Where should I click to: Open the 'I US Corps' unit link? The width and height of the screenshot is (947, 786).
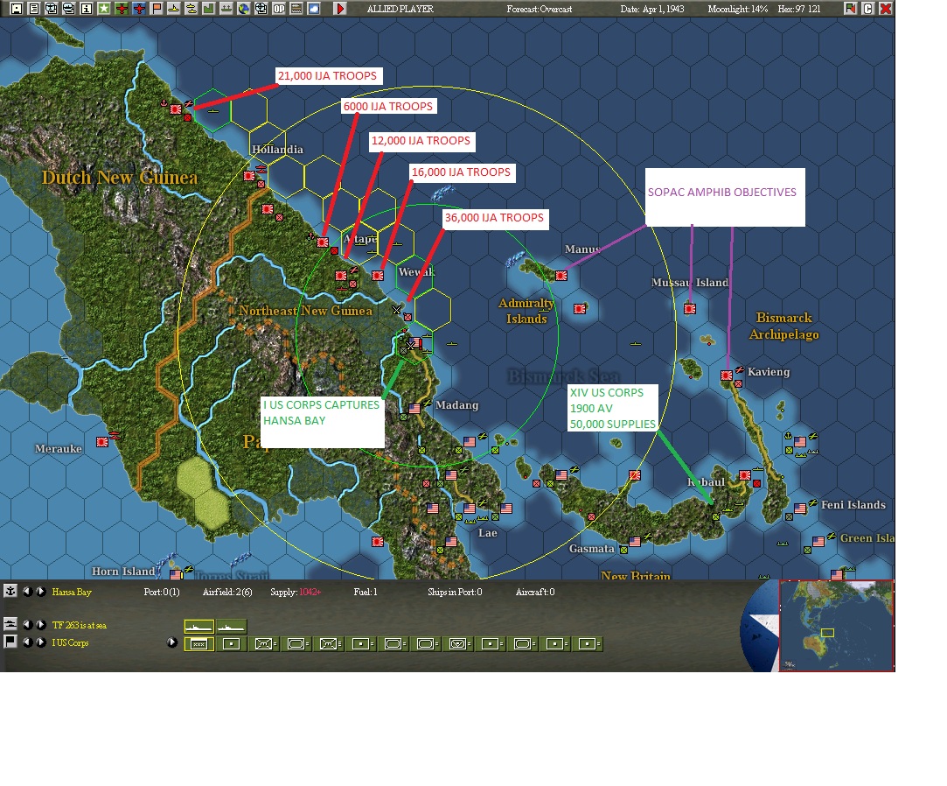[70, 642]
